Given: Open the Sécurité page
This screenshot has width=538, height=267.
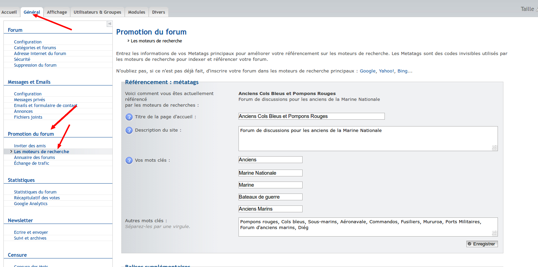Looking at the screenshot, I should pos(22,59).
